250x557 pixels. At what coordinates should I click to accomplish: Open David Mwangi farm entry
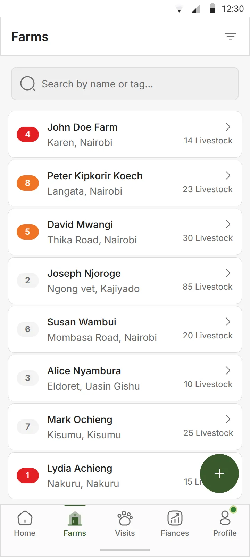pyautogui.click(x=125, y=232)
